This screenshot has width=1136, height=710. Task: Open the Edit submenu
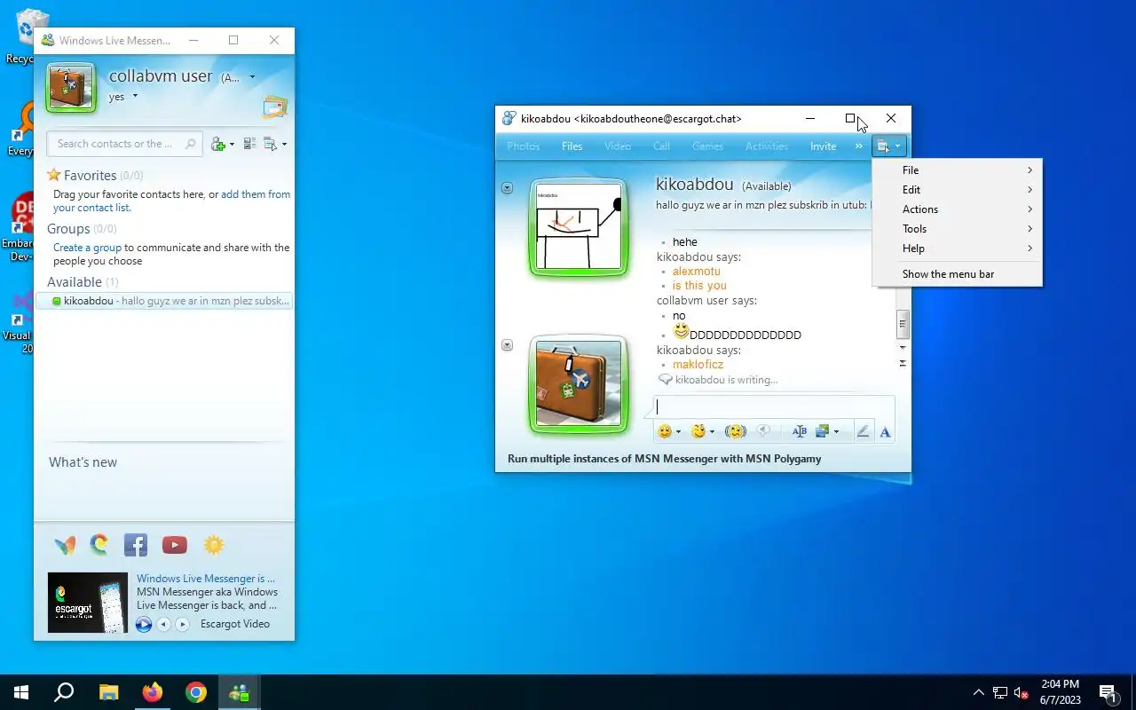pyautogui.click(x=957, y=190)
